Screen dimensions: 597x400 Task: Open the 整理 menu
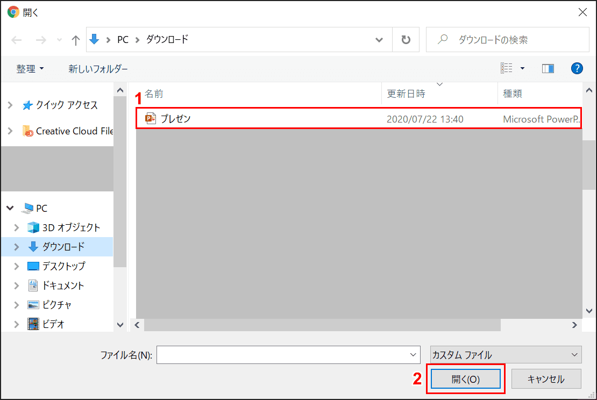point(30,69)
